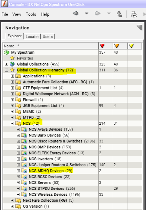Click Automatic Fare Collection folder icon

[x=18, y=82]
